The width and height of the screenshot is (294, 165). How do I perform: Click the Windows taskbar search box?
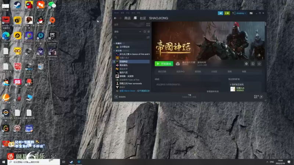click(34, 162)
